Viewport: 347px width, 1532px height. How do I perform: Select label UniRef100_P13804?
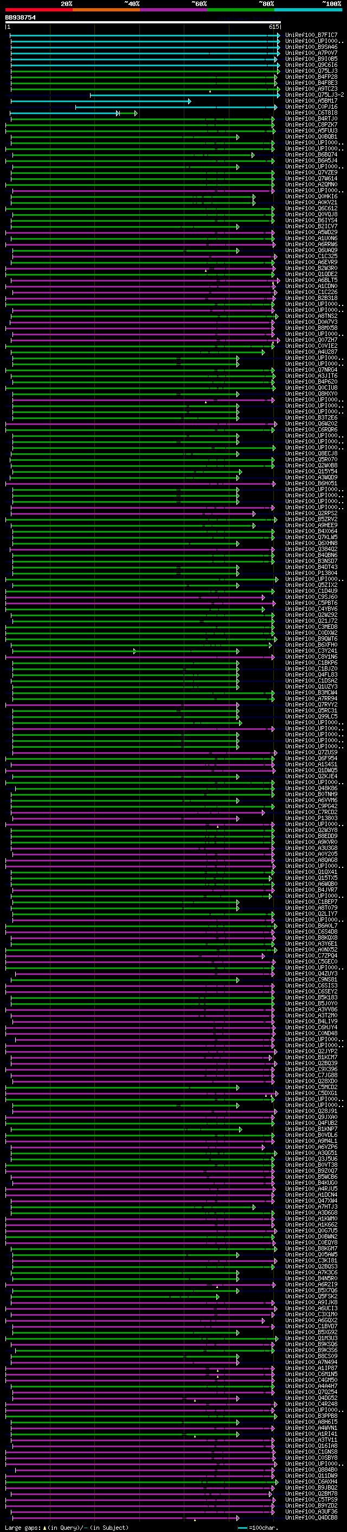(311, 573)
